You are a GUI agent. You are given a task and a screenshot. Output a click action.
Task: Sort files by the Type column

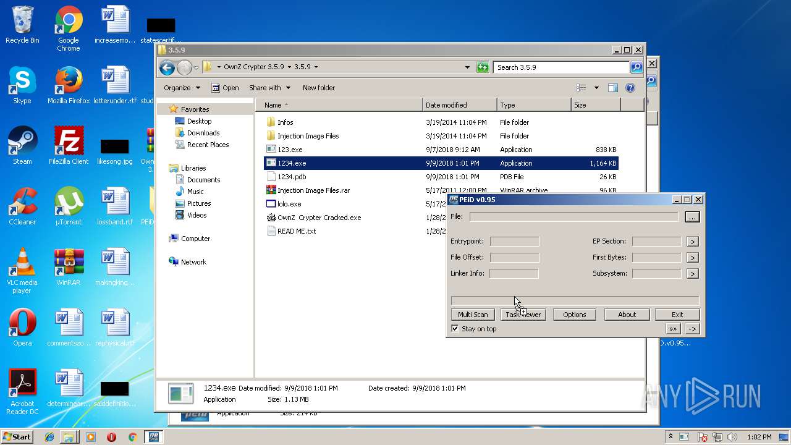tap(534, 105)
